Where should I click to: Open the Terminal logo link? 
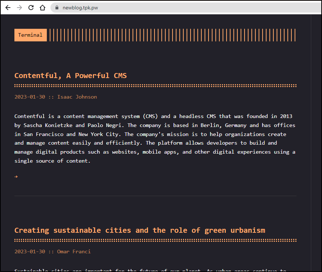[x=30, y=35]
